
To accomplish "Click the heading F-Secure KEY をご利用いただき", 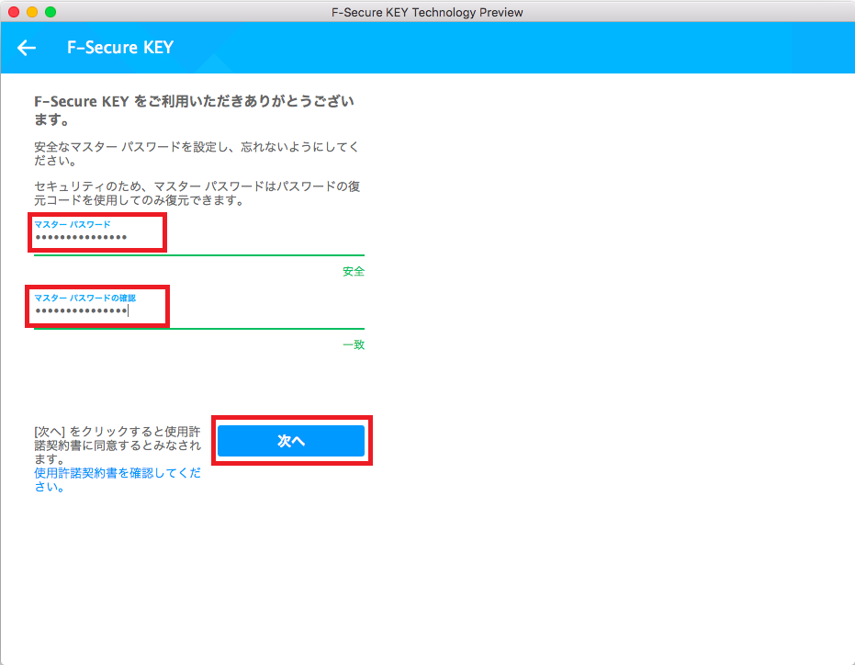I will click(x=194, y=110).
